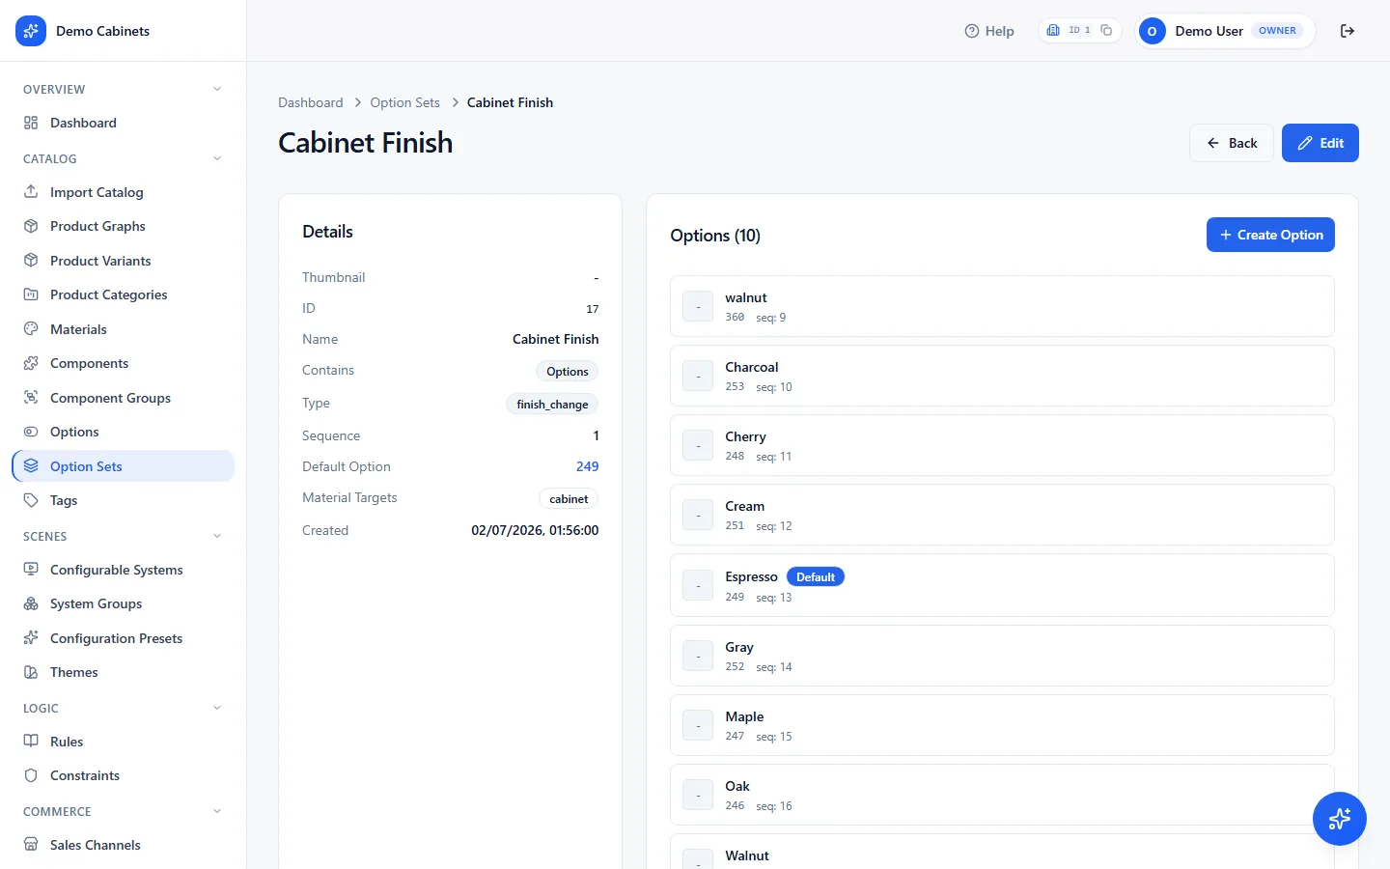Click the Product Graphs cube icon
Image resolution: width=1390 pixels, height=869 pixels.
(x=31, y=226)
